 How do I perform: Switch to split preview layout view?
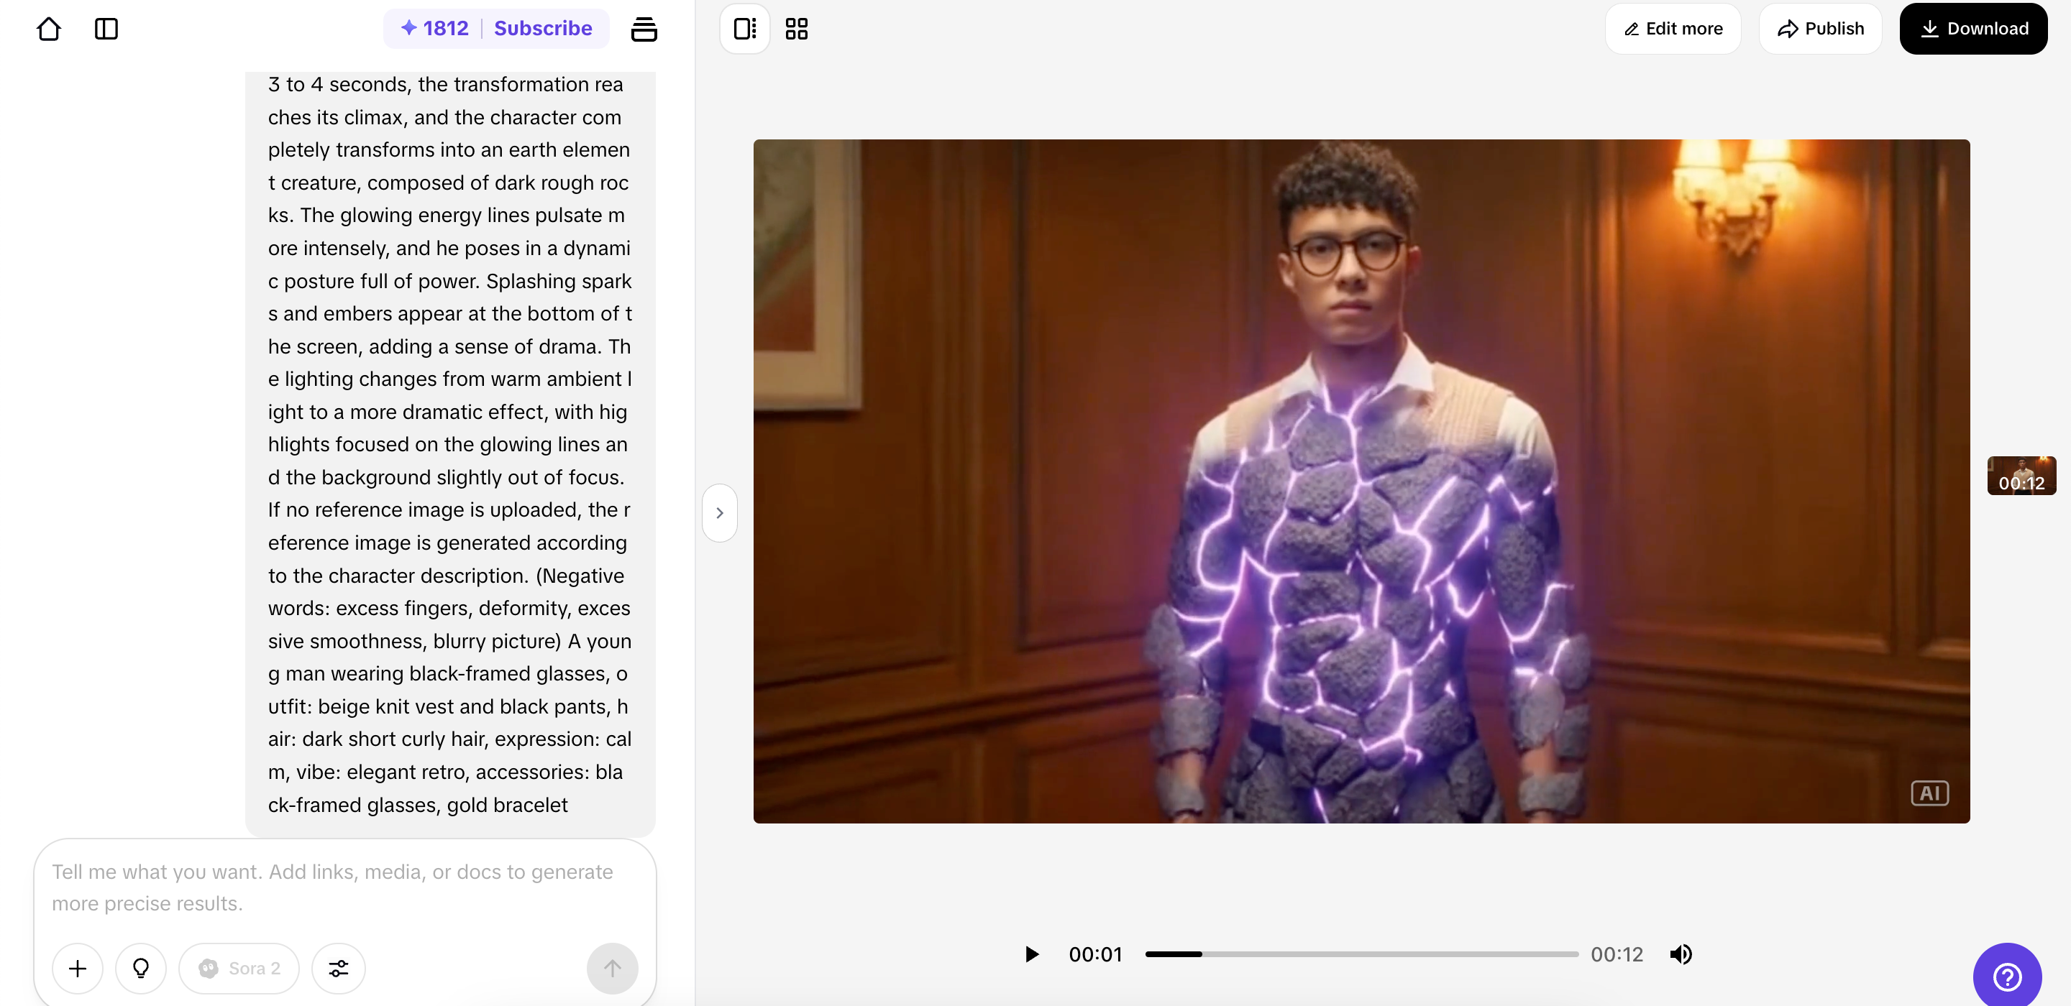tap(744, 29)
